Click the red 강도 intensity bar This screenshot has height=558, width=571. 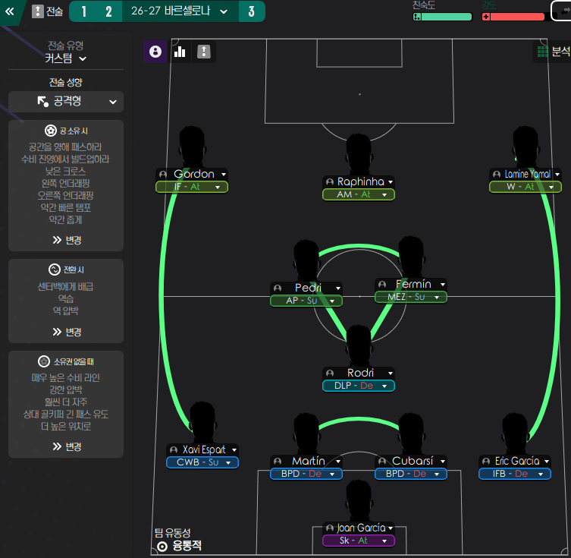pos(513,17)
